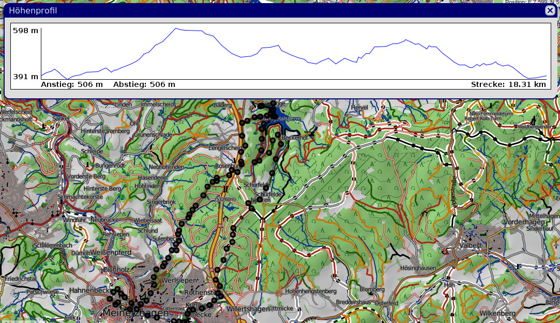The height and width of the screenshot is (323, 560).
Task: Click the Abstieg: 506 m value
Action: coord(144,84)
